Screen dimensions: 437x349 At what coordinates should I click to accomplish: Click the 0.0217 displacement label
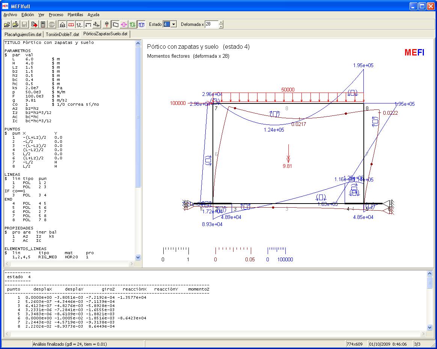pyautogui.click(x=299, y=124)
